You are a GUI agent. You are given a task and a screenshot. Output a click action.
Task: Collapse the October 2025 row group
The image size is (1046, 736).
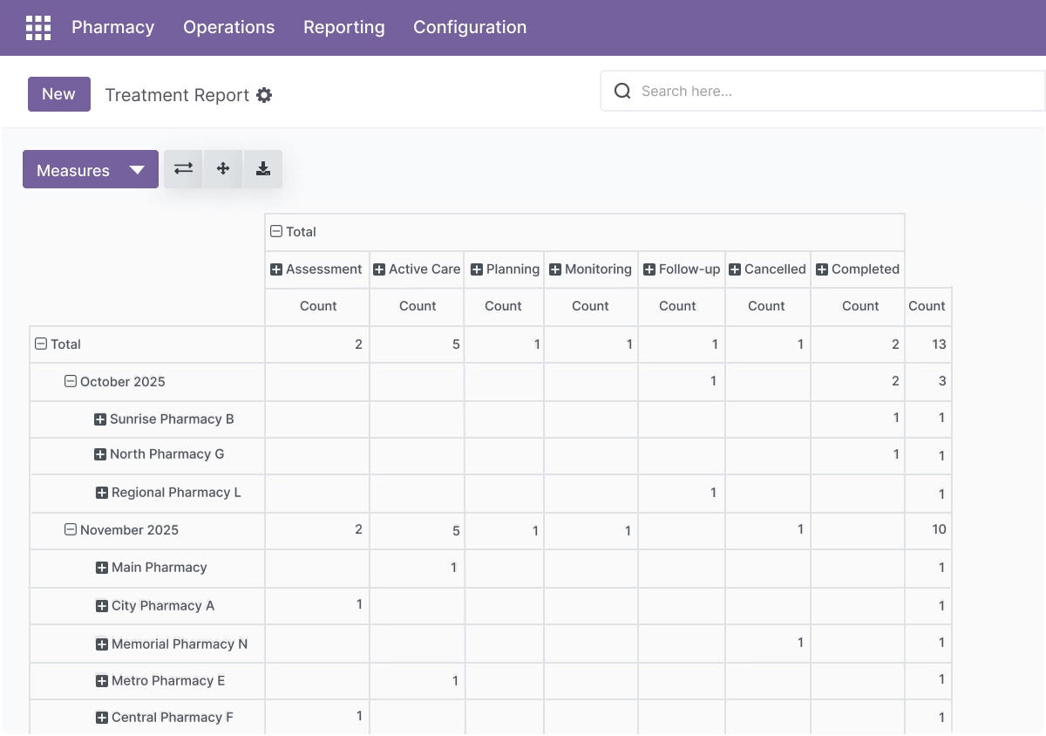click(71, 381)
